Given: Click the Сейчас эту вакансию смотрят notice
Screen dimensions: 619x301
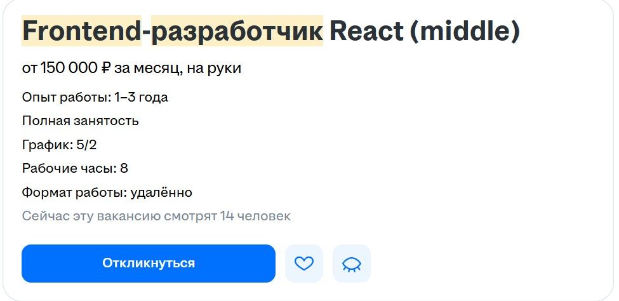Looking at the screenshot, I should (x=119, y=217).
